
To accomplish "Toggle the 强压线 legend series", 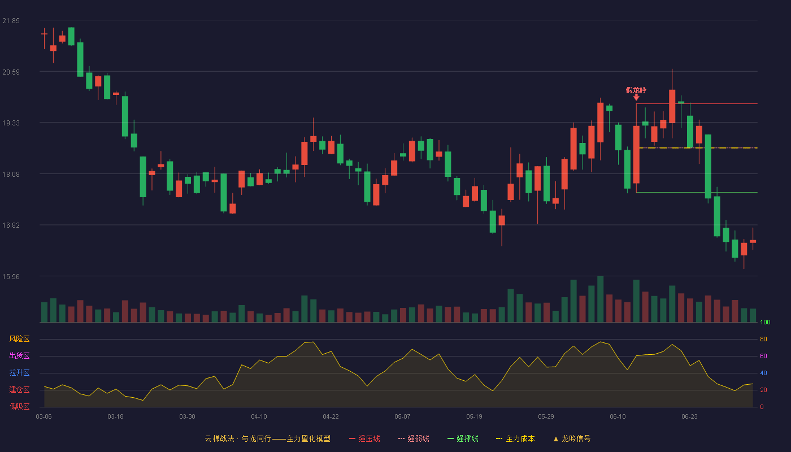I will tap(364, 438).
